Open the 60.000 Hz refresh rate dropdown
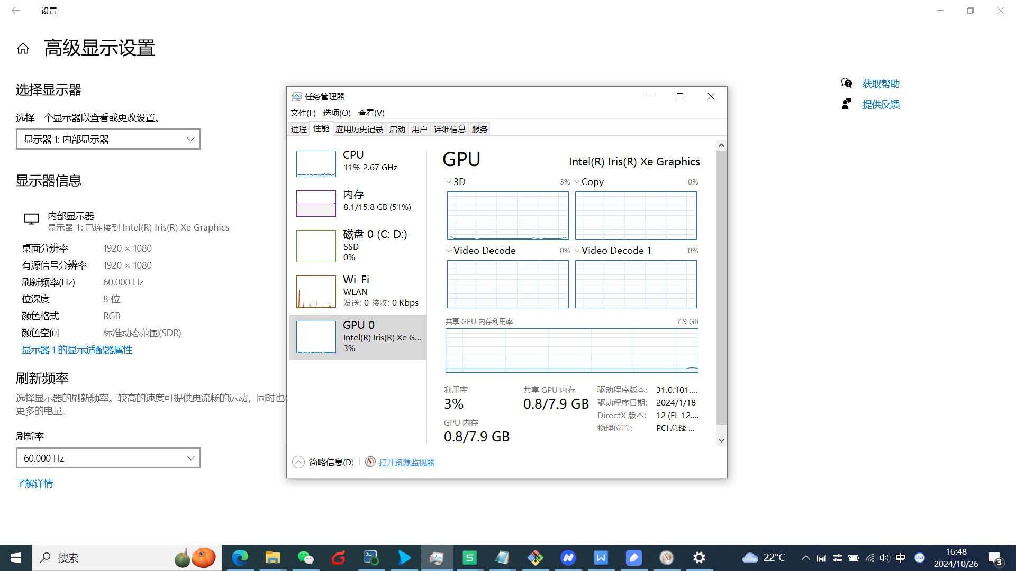The height and width of the screenshot is (571, 1016). [x=108, y=458]
